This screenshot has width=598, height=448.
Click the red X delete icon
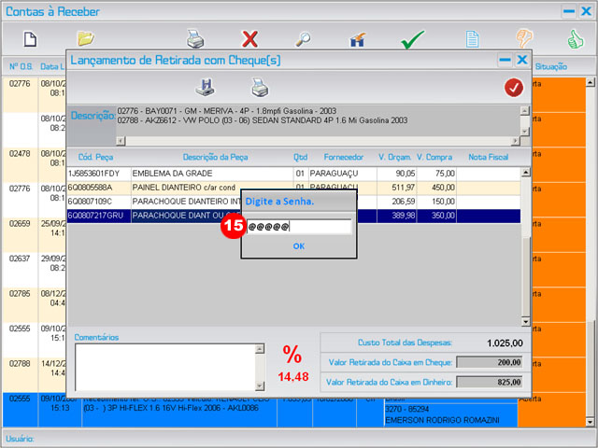coord(249,39)
